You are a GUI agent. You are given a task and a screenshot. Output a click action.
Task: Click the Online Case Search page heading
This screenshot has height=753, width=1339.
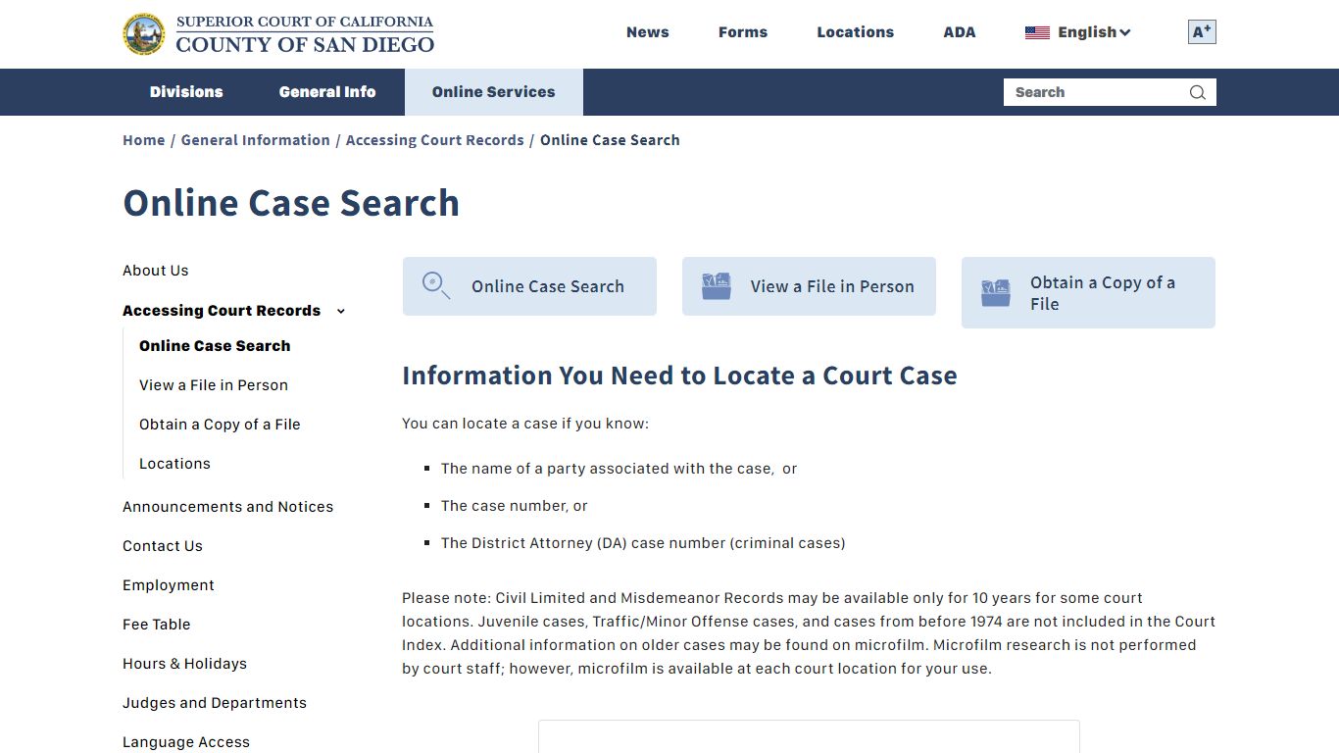click(291, 203)
